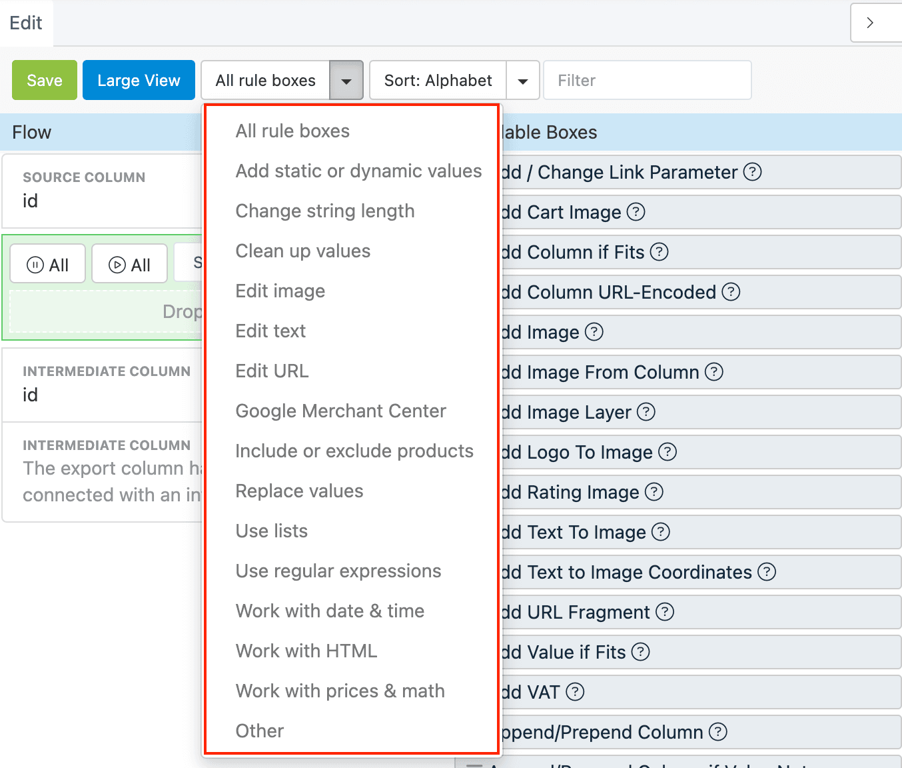Viewport: 902px width, 768px height.
Task: Select Use regular expressions category
Action: click(x=338, y=571)
